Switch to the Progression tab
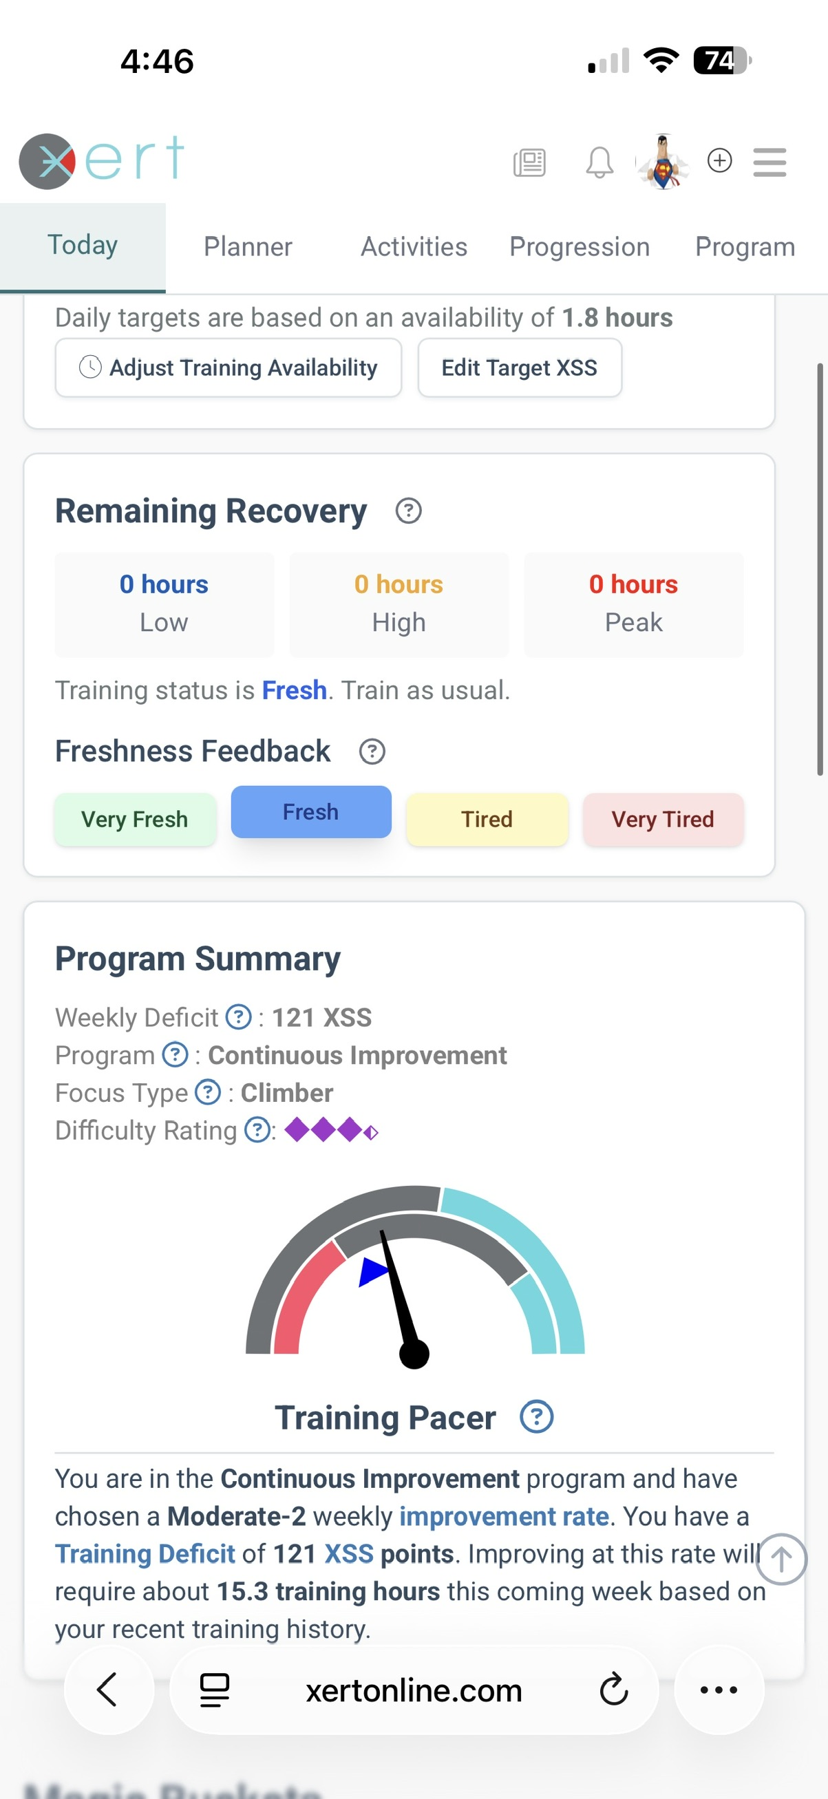This screenshot has width=828, height=1799. point(580,247)
